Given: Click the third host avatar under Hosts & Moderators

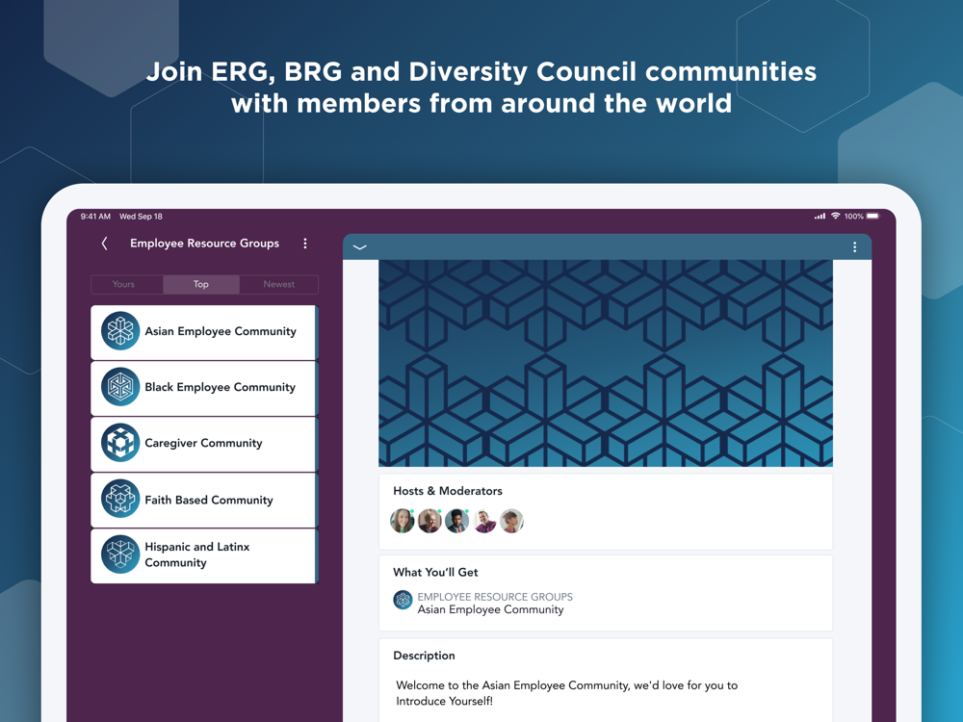Looking at the screenshot, I should tap(456, 521).
